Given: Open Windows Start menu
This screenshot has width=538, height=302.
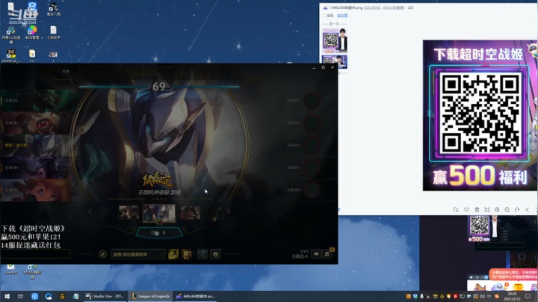Looking at the screenshot, I should [x=7, y=296].
